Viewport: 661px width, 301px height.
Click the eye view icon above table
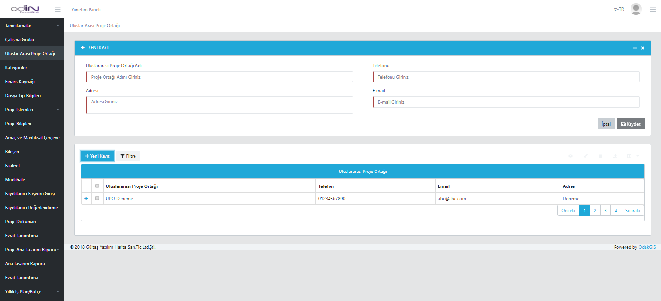[571, 156]
